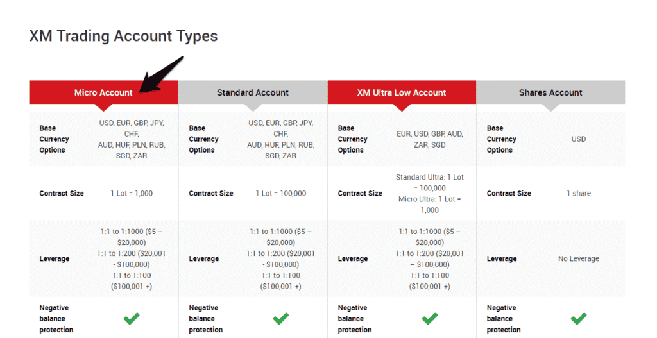Click the green checkmark under Standard Account

coord(281,319)
